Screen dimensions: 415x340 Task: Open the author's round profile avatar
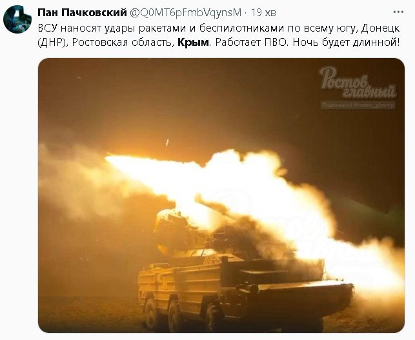pyautogui.click(x=17, y=19)
